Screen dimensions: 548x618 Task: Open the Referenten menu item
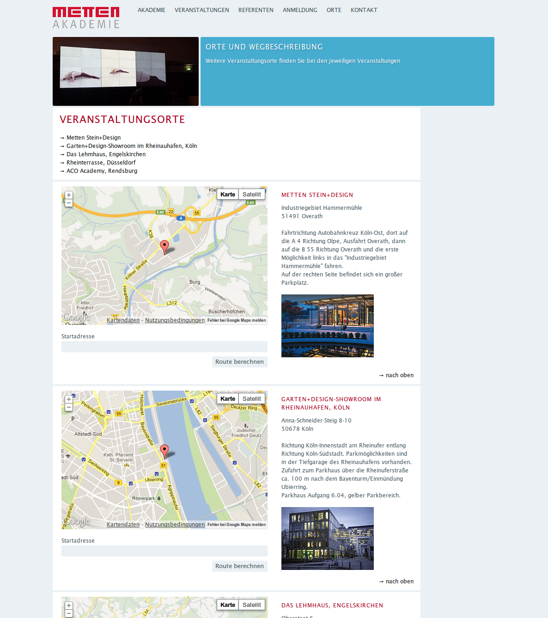point(256,10)
